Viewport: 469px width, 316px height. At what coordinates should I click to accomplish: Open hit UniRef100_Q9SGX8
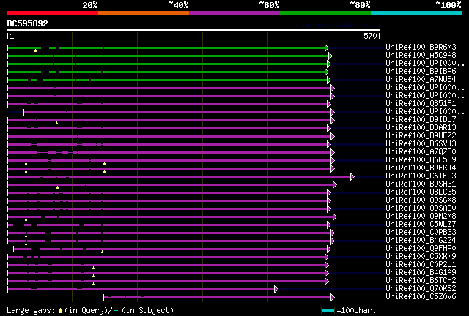coord(421,200)
